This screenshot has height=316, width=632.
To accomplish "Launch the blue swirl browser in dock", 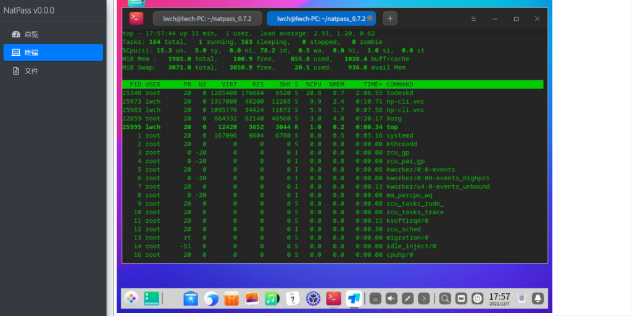I will point(211,299).
